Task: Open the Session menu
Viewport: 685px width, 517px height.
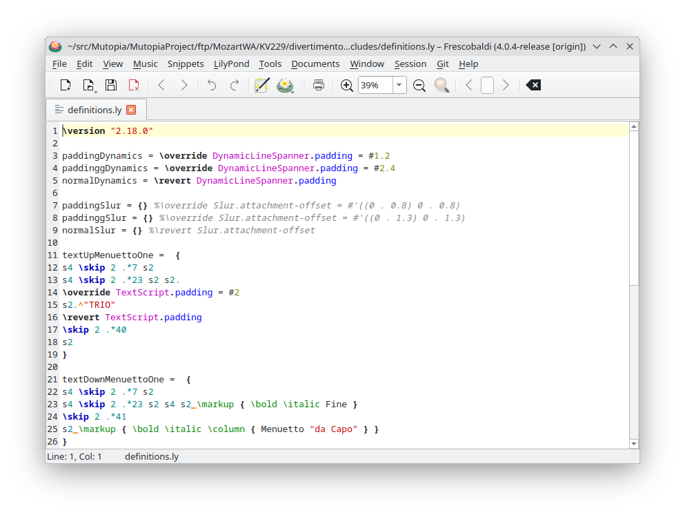Action: coord(410,64)
